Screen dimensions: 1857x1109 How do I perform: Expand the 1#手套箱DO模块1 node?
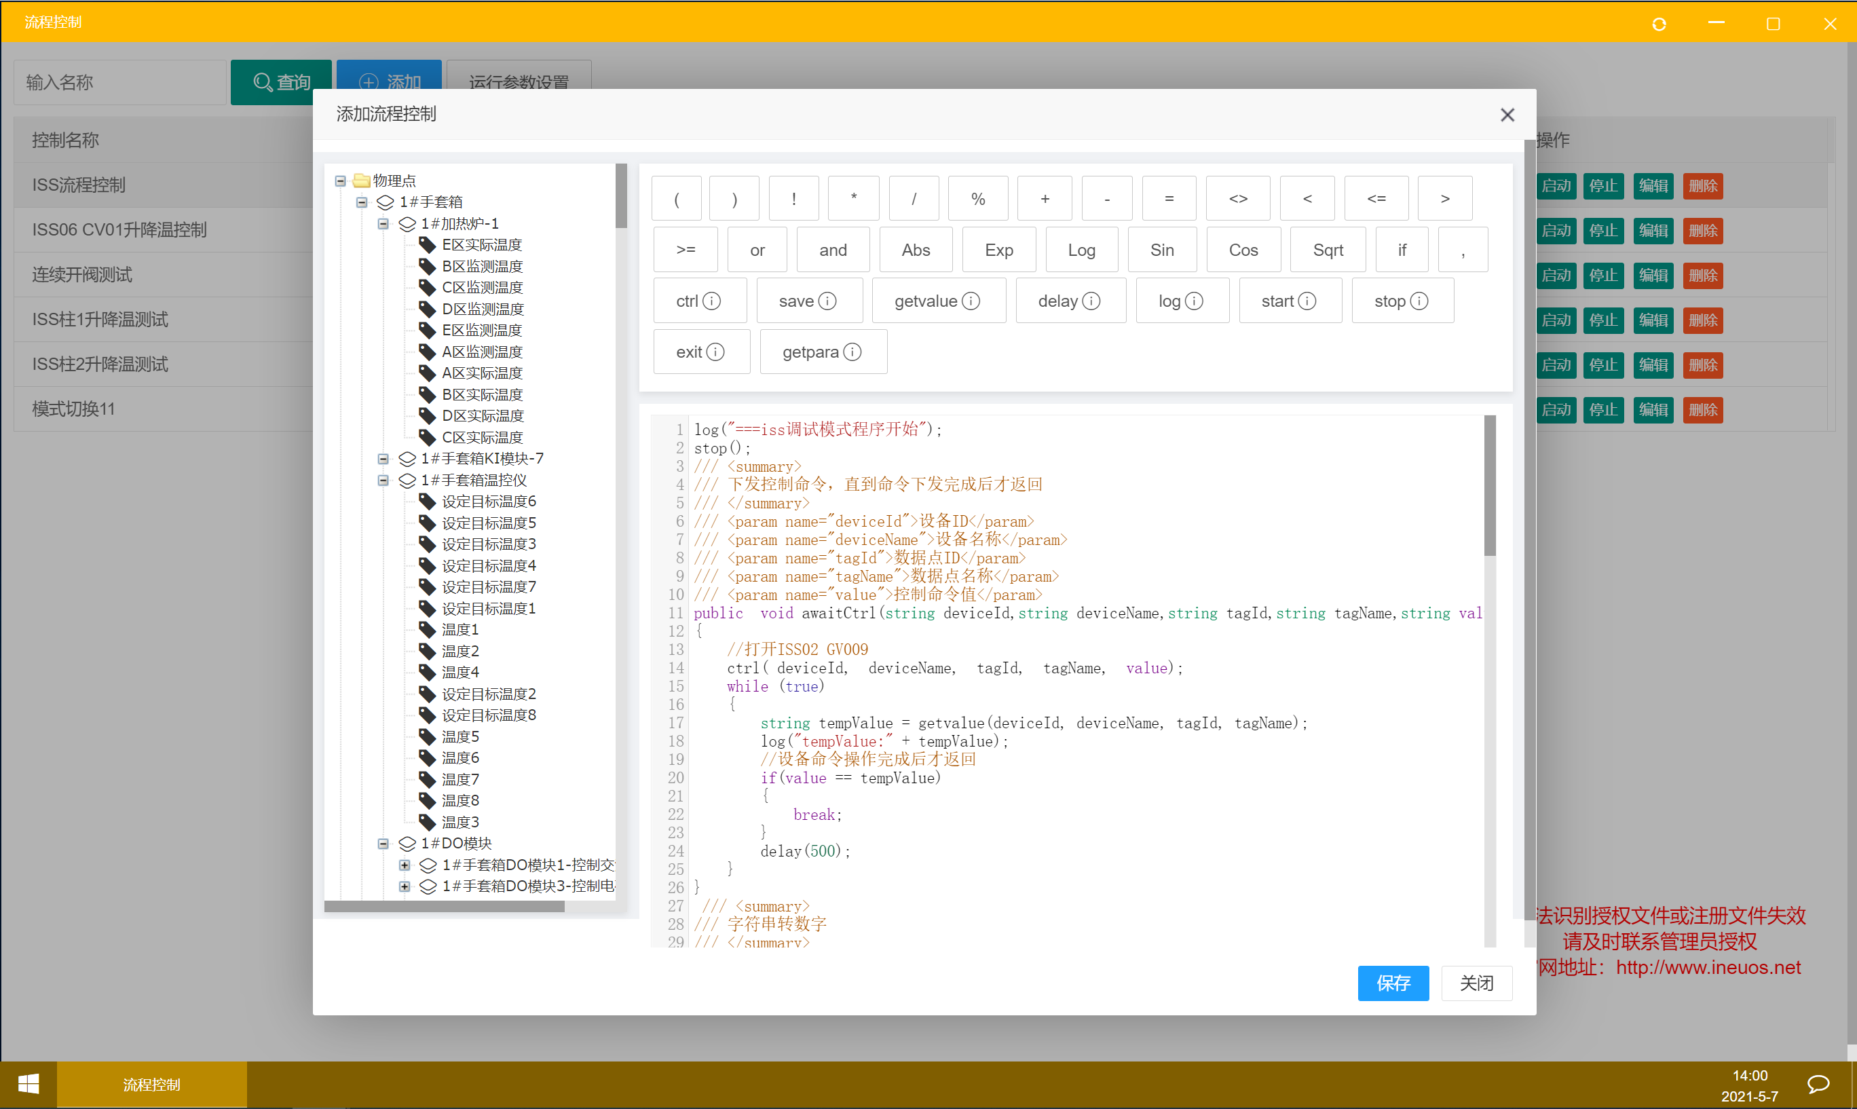405,865
